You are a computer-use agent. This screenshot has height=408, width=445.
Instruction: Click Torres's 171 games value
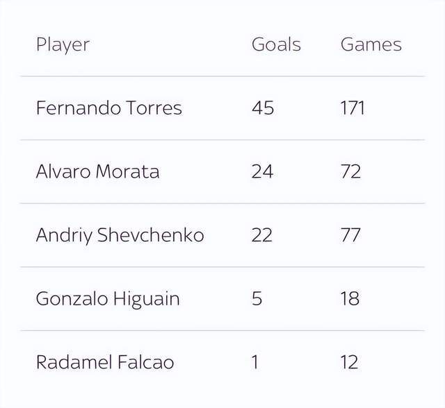click(x=353, y=108)
